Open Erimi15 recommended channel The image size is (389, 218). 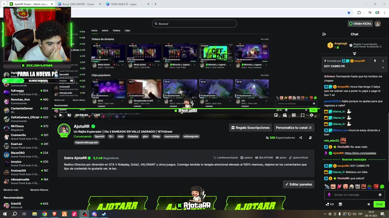pyautogui.click(x=26, y=206)
